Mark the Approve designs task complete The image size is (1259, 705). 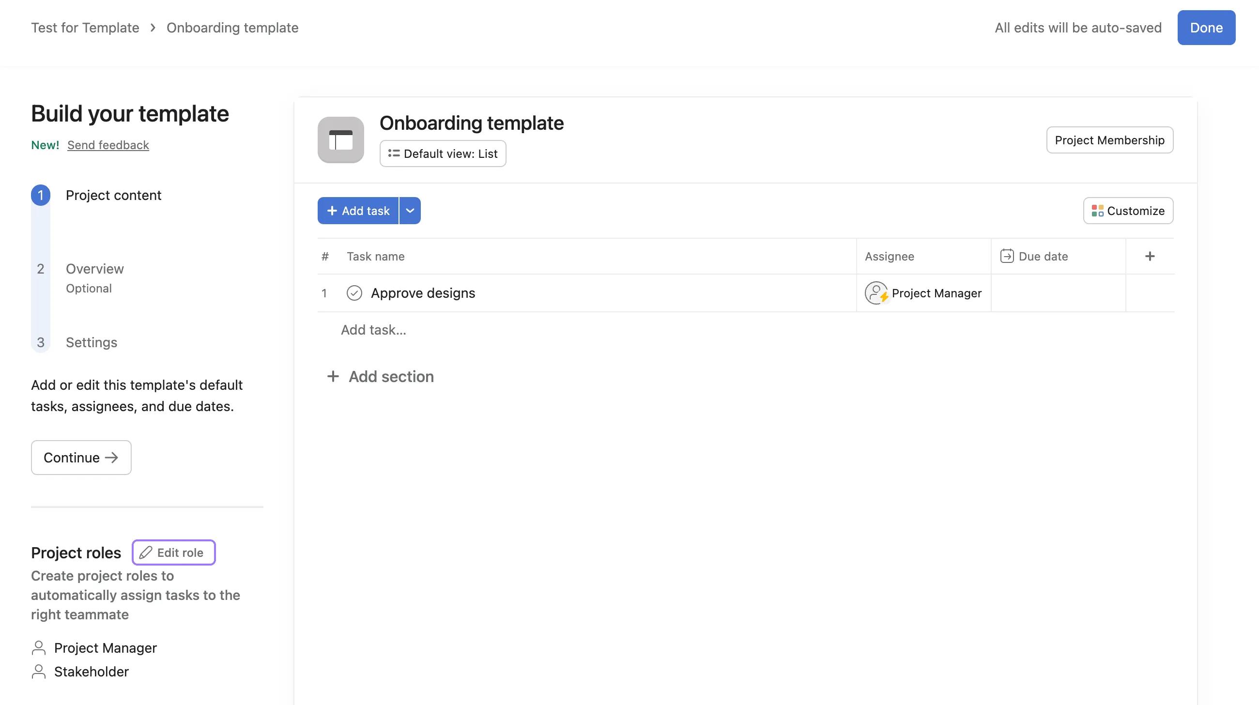point(354,292)
